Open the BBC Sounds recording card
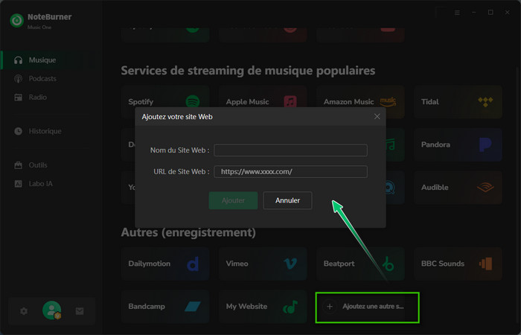Image resolution: width=521 pixels, height=335 pixels. pos(458,264)
